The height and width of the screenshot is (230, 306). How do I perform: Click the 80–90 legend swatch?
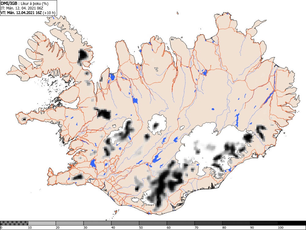(236, 223)
